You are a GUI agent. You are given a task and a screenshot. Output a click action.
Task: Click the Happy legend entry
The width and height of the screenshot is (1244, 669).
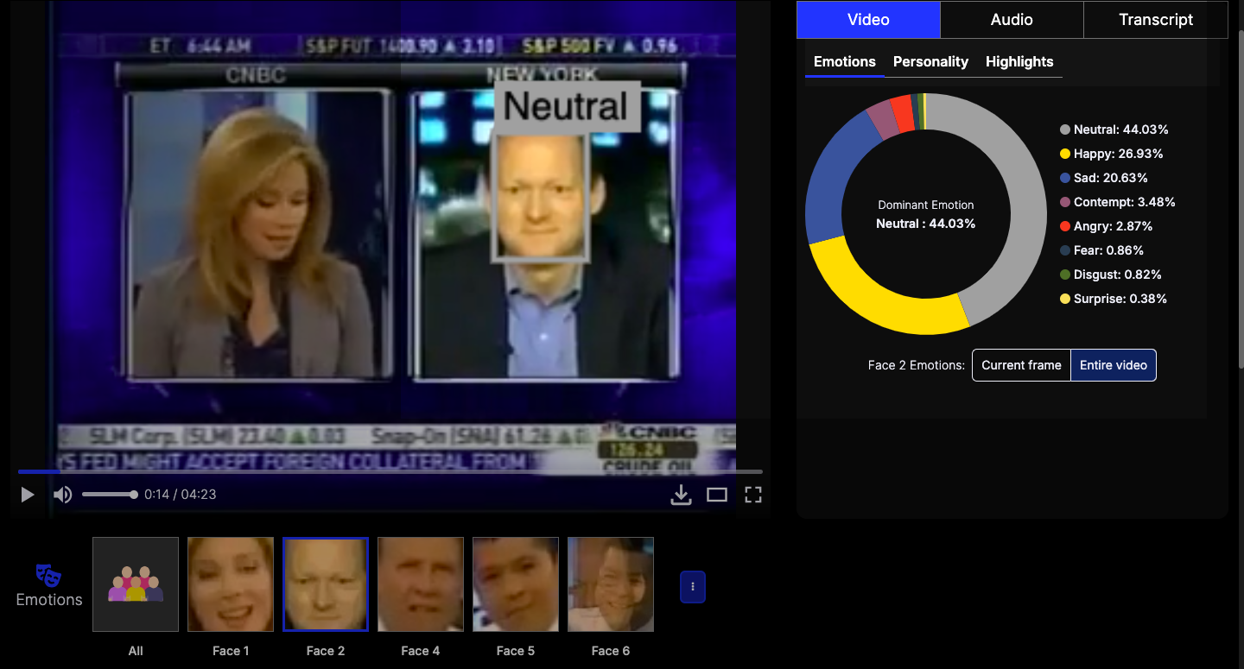(1112, 154)
